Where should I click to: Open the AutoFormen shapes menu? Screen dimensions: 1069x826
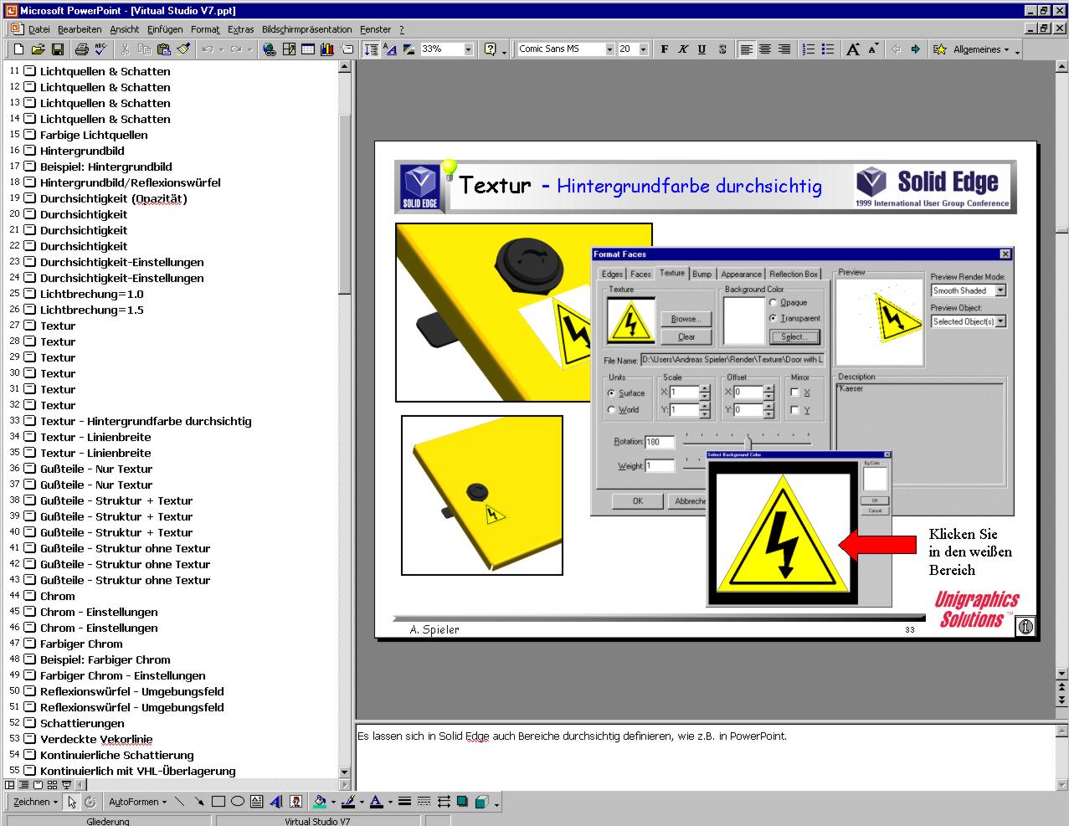click(x=137, y=802)
